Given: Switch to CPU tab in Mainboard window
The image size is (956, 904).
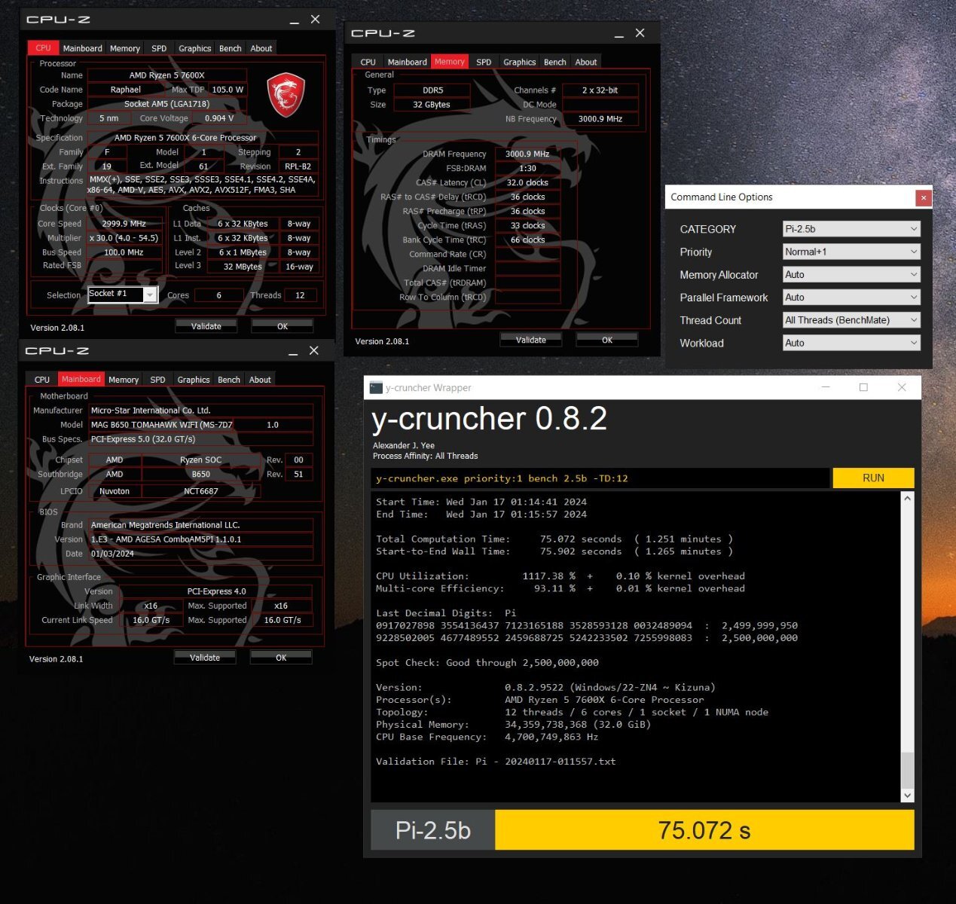Looking at the screenshot, I should 42,380.
